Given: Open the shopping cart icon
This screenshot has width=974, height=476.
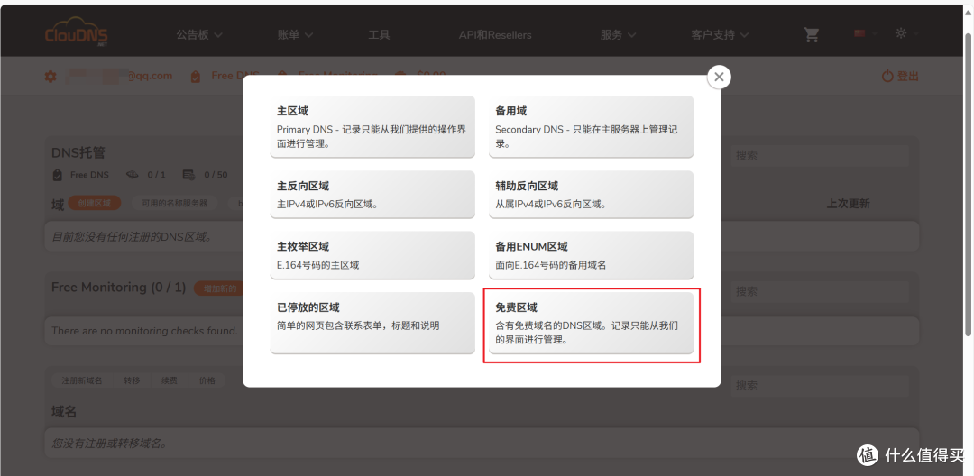Looking at the screenshot, I should point(812,35).
